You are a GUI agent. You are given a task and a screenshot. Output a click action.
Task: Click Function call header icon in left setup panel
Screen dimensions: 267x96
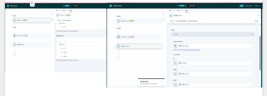click(x=58, y=15)
